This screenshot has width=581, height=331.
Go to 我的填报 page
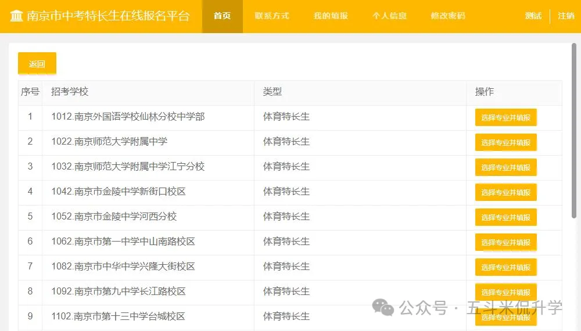pos(331,16)
